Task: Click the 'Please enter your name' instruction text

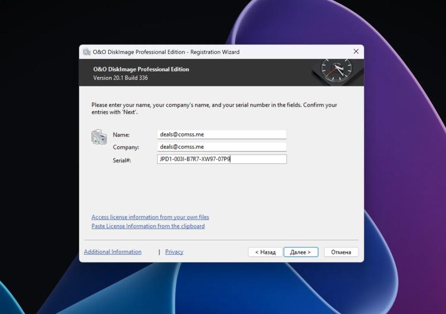Action: pos(214,108)
